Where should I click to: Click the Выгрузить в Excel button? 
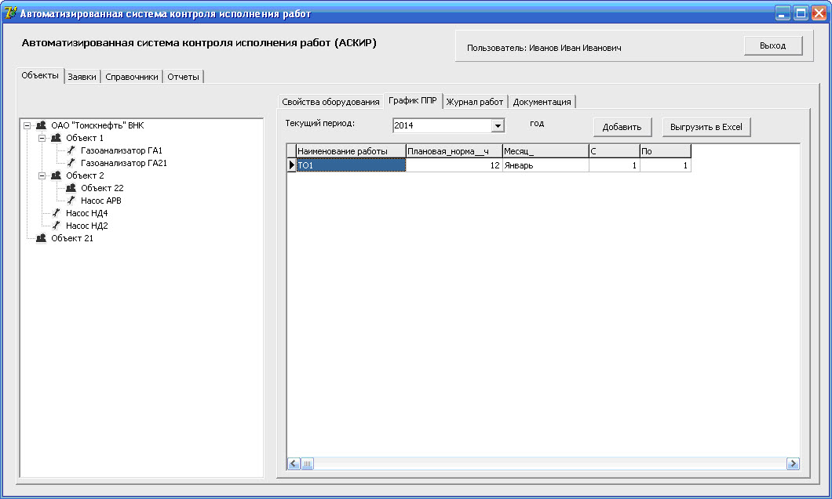(706, 127)
